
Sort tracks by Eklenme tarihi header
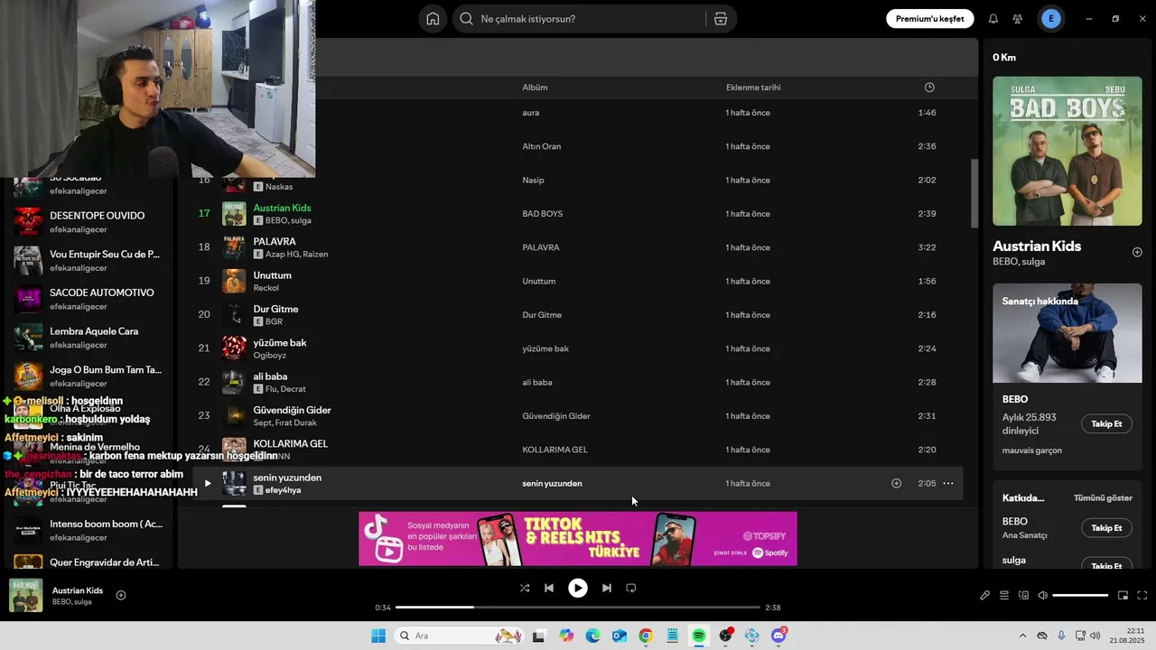753,88
